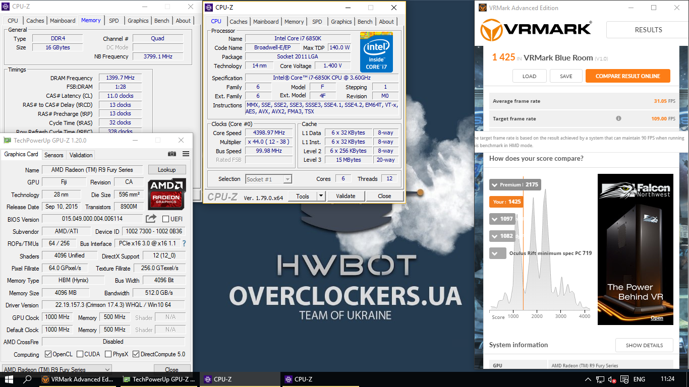Open the Tools dropdown arrow in CPU-Z
Image resolution: width=689 pixels, height=387 pixels.
(x=321, y=196)
